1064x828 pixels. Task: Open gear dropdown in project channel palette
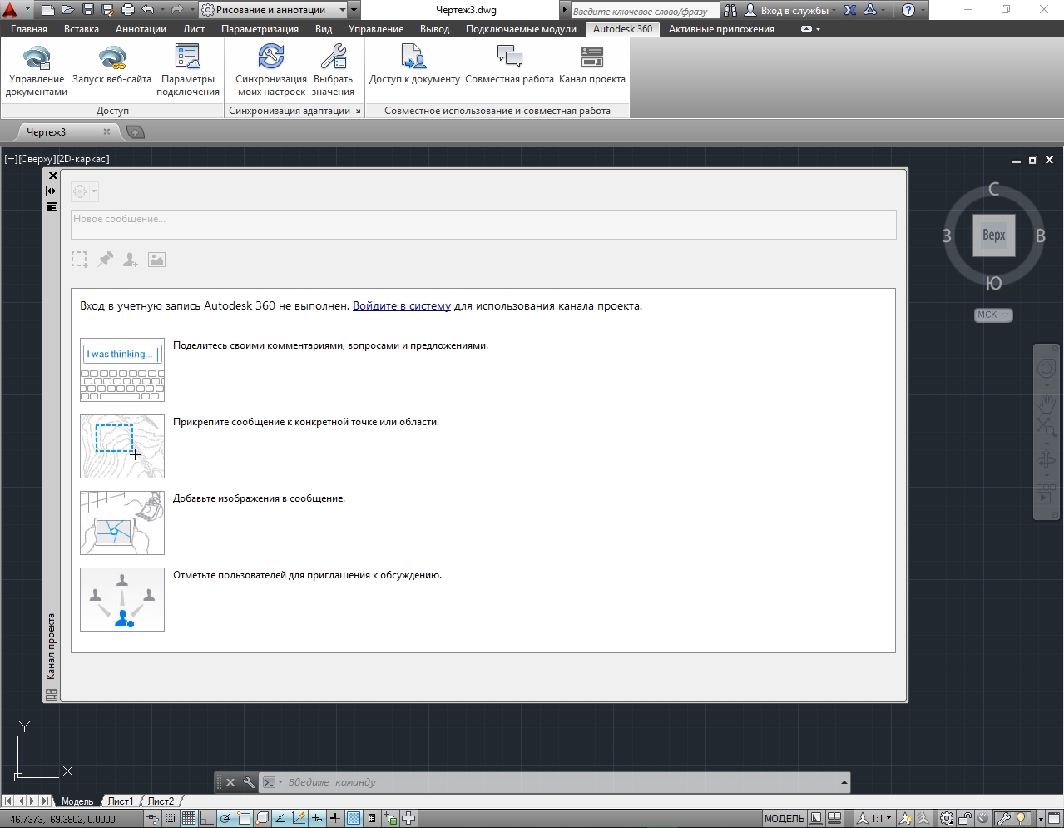tap(84, 191)
